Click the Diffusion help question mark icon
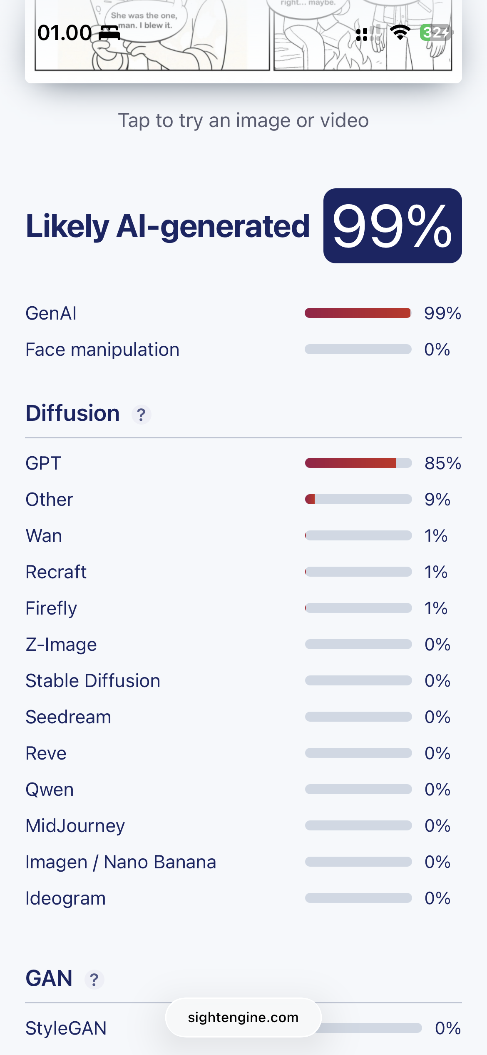487x1055 pixels. tap(141, 415)
